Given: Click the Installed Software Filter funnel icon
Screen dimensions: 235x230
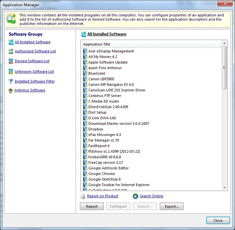Looking at the screenshot, I should pyautogui.click(x=11, y=82).
